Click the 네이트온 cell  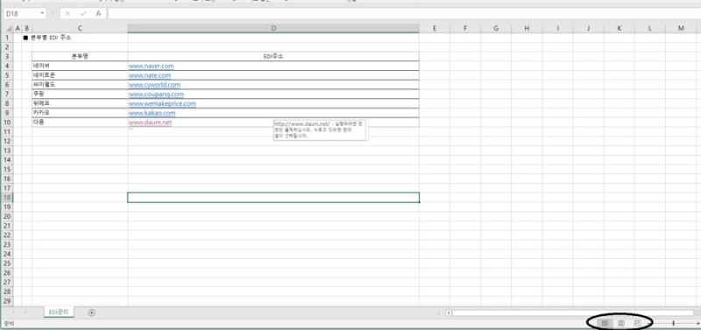pos(80,75)
